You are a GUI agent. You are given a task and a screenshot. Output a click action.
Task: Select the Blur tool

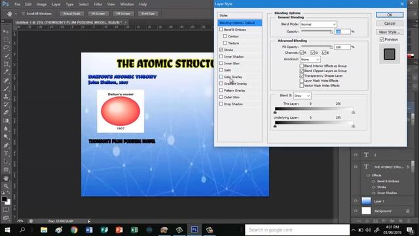6,128
